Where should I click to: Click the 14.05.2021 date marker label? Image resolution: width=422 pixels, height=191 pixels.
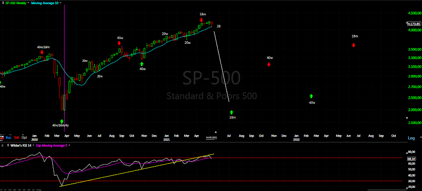coord(212,138)
